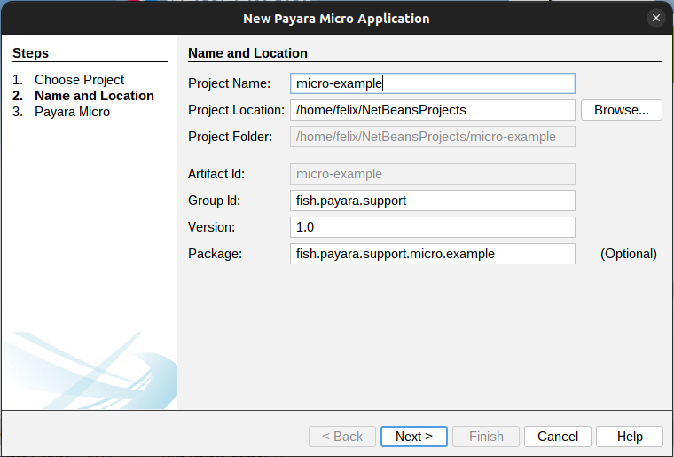The height and width of the screenshot is (457, 674).
Task: Click the Steps panel heading
Action: (31, 53)
